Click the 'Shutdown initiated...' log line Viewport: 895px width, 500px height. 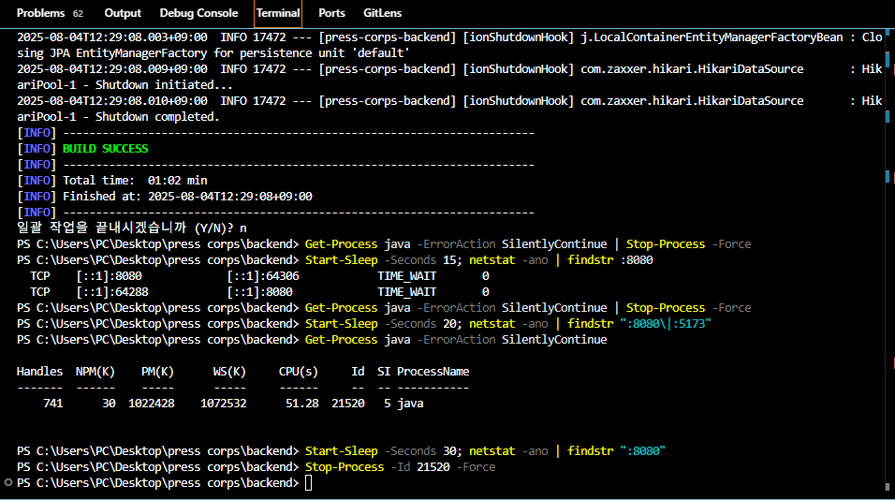tap(164, 85)
